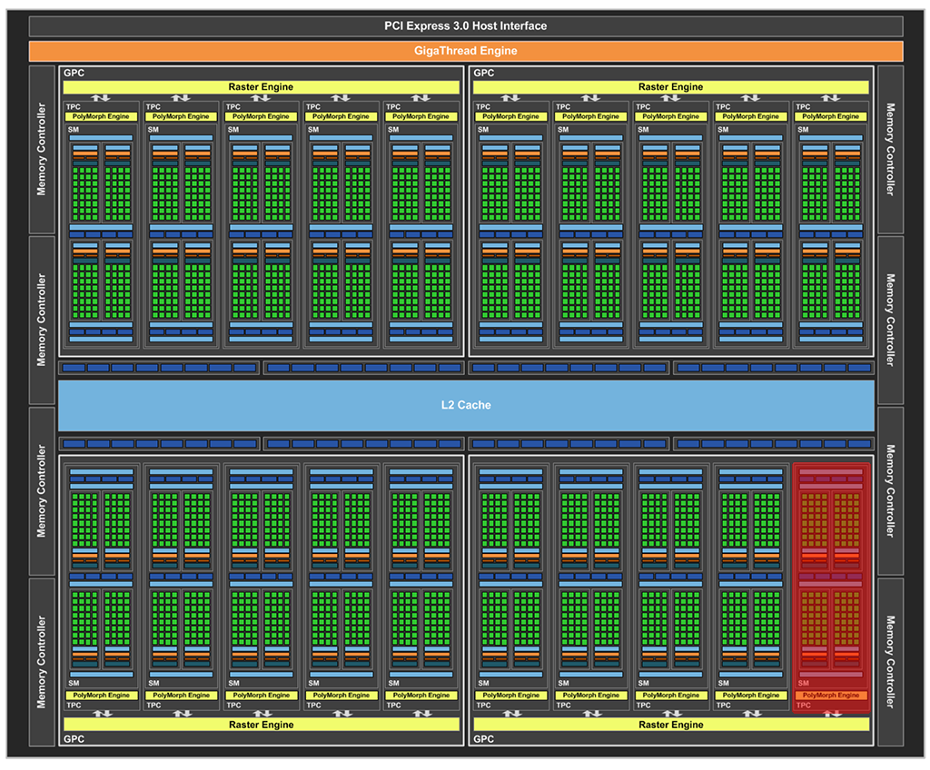Click the topmost left-side Memory Controller
Viewport: 930px width, 770px height.
click(x=42, y=150)
